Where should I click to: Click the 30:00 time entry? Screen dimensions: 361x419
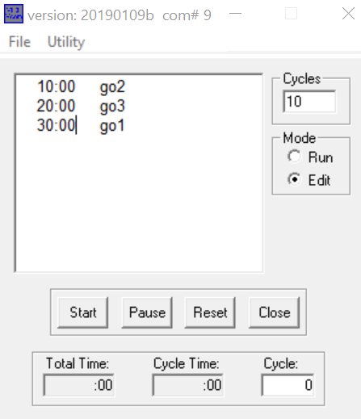(x=56, y=125)
